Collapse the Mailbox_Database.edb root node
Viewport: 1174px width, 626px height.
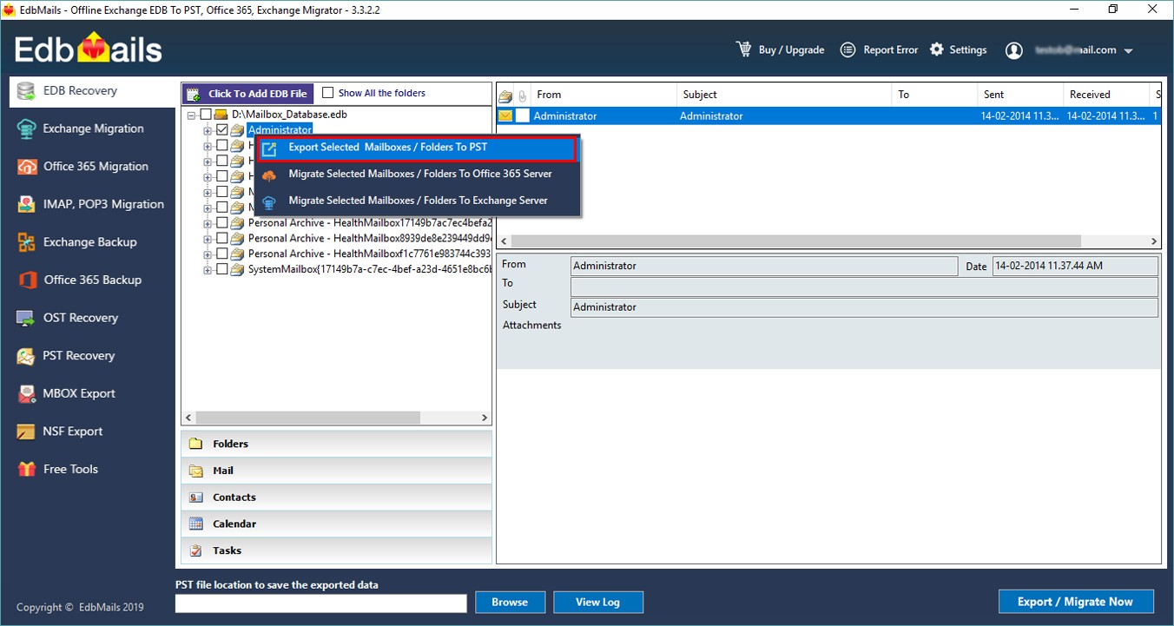[x=191, y=115]
